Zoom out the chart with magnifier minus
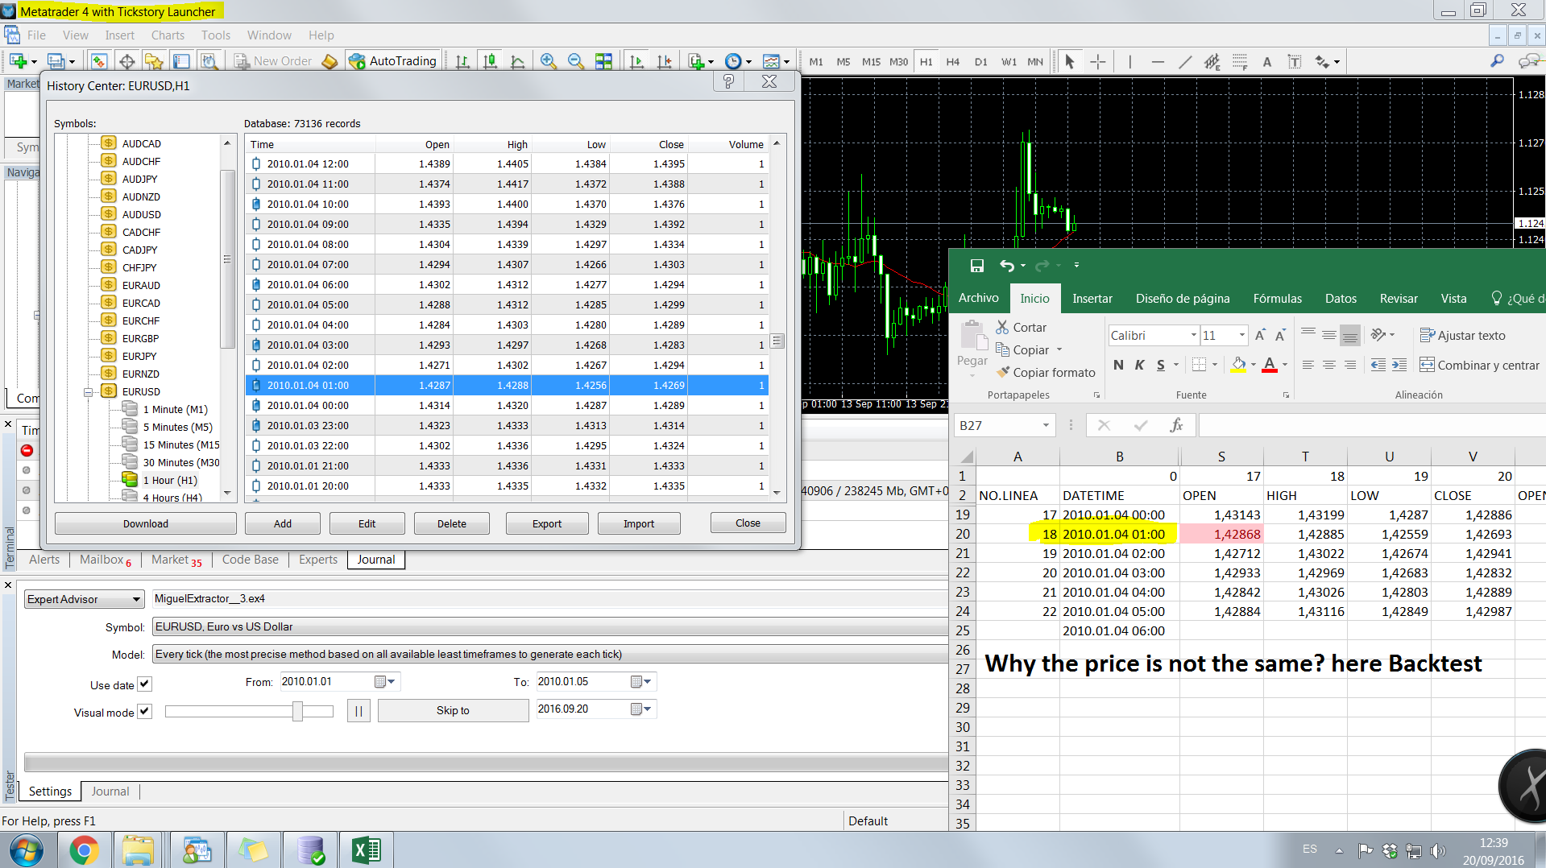Image resolution: width=1546 pixels, height=868 pixels. click(576, 61)
